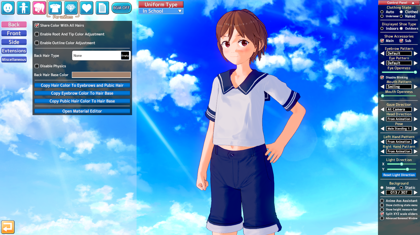The height and width of the screenshot is (235, 420).
Task: Click the Empty hair thumbnail
Action: point(125,55)
